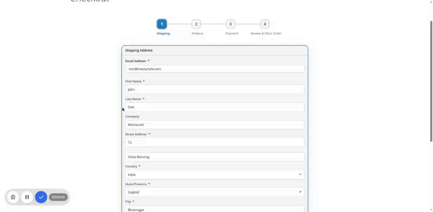Click the Company field containing Meetanshi
Image resolution: width=433 pixels, height=212 pixels.
coord(215,125)
